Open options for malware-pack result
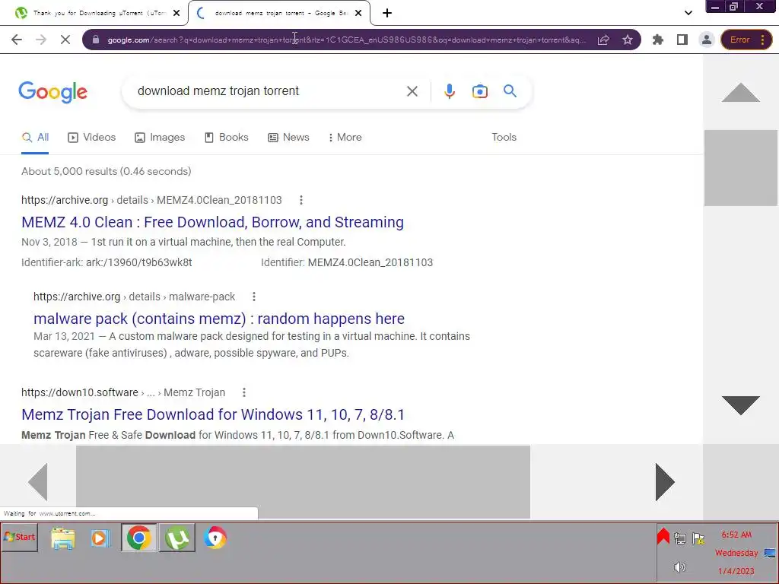The width and height of the screenshot is (779, 584). click(x=254, y=297)
